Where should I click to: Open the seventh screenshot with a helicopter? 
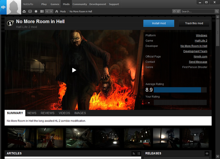[195, 138]
